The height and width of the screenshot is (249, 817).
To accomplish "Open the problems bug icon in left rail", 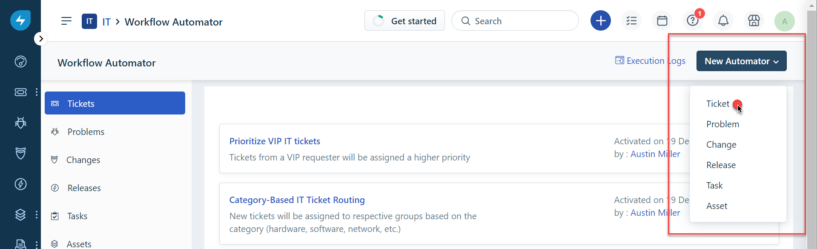I will pos(20,123).
